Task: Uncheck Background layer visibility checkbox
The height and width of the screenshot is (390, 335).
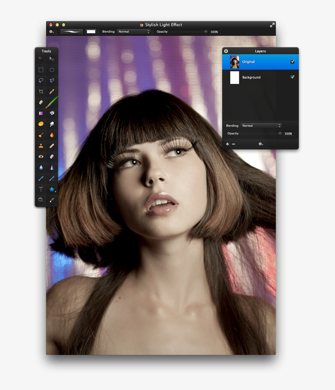Action: point(292,77)
